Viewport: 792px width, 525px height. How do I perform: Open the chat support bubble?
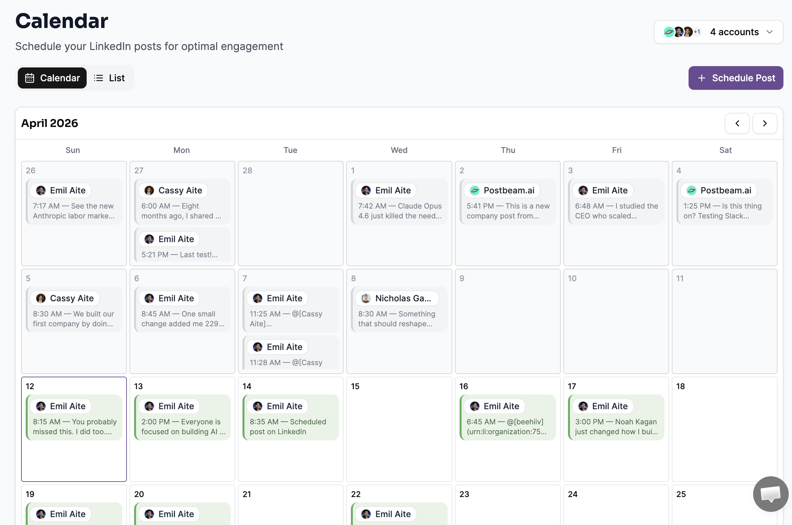(770, 493)
